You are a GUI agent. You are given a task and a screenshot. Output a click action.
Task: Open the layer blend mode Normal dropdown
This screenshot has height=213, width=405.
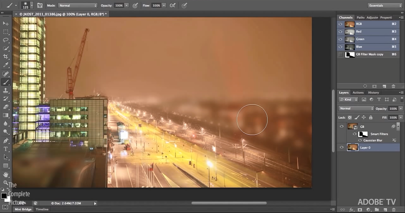point(356,109)
